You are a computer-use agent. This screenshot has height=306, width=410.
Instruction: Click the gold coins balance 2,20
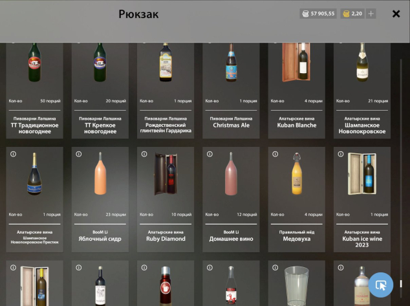[352, 14]
